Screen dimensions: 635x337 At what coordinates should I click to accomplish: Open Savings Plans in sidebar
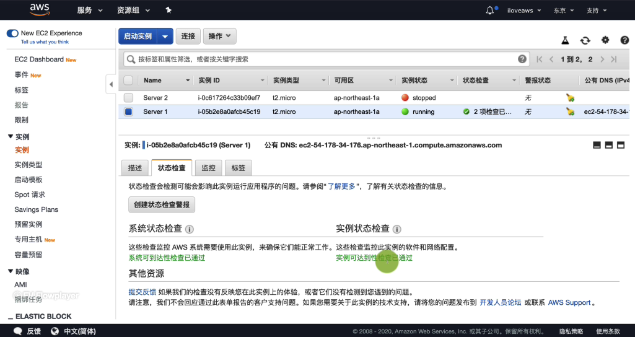coord(36,209)
